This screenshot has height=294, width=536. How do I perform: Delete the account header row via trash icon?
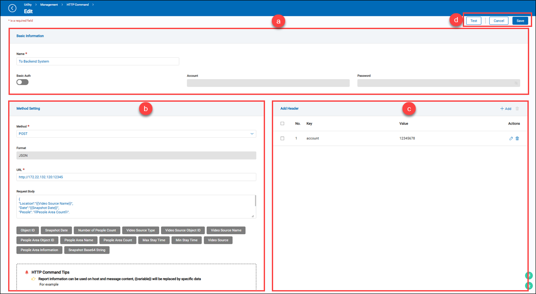click(517, 138)
